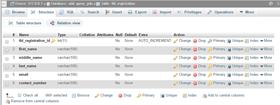The image size is (280, 105).
Task: Click the Name column header
Action: tap(24, 35)
